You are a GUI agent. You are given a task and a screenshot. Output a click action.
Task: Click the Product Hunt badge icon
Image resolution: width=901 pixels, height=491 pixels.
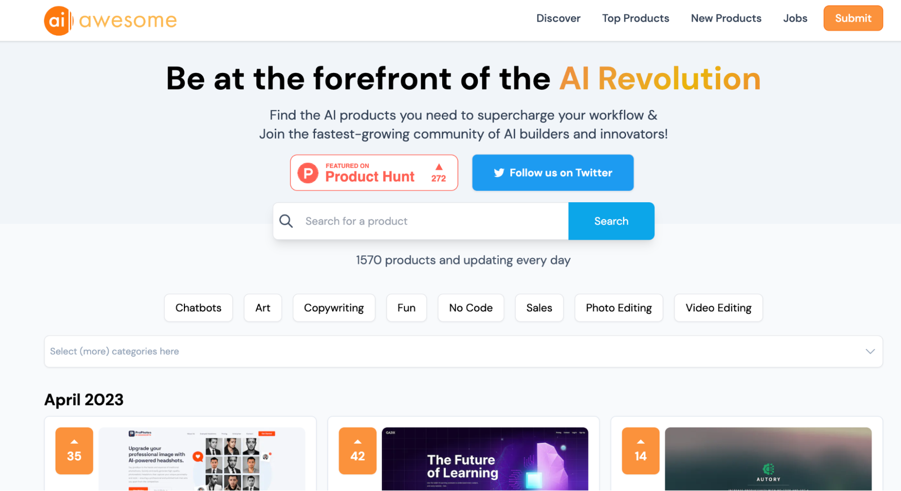[308, 173]
